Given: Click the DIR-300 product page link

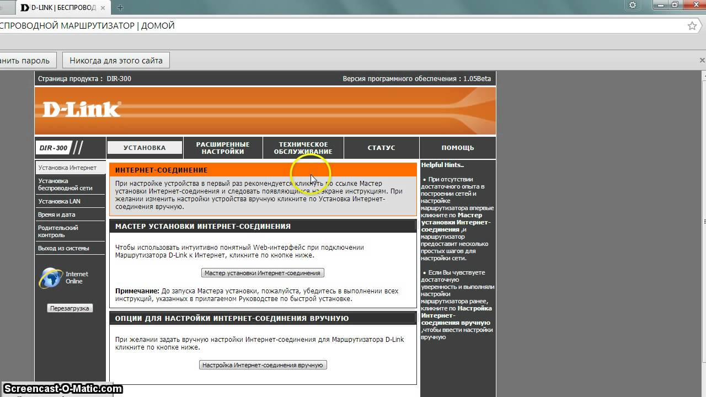Looking at the screenshot, I should click(x=119, y=79).
